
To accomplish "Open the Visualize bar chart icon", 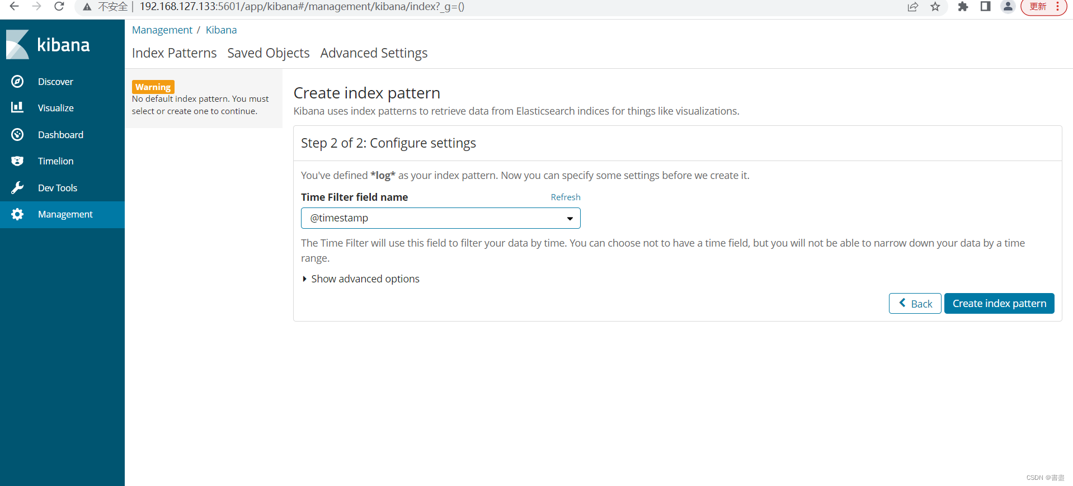I will [17, 107].
